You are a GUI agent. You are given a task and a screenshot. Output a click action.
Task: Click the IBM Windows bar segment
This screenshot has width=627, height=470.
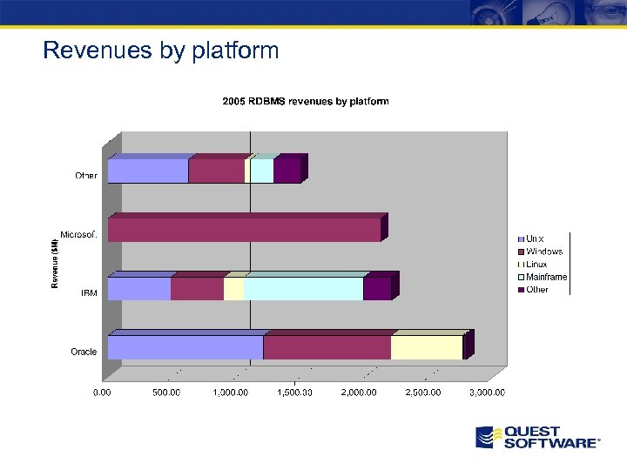click(197, 289)
